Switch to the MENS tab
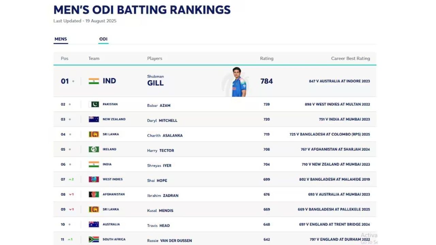436x245 pixels. (x=61, y=39)
